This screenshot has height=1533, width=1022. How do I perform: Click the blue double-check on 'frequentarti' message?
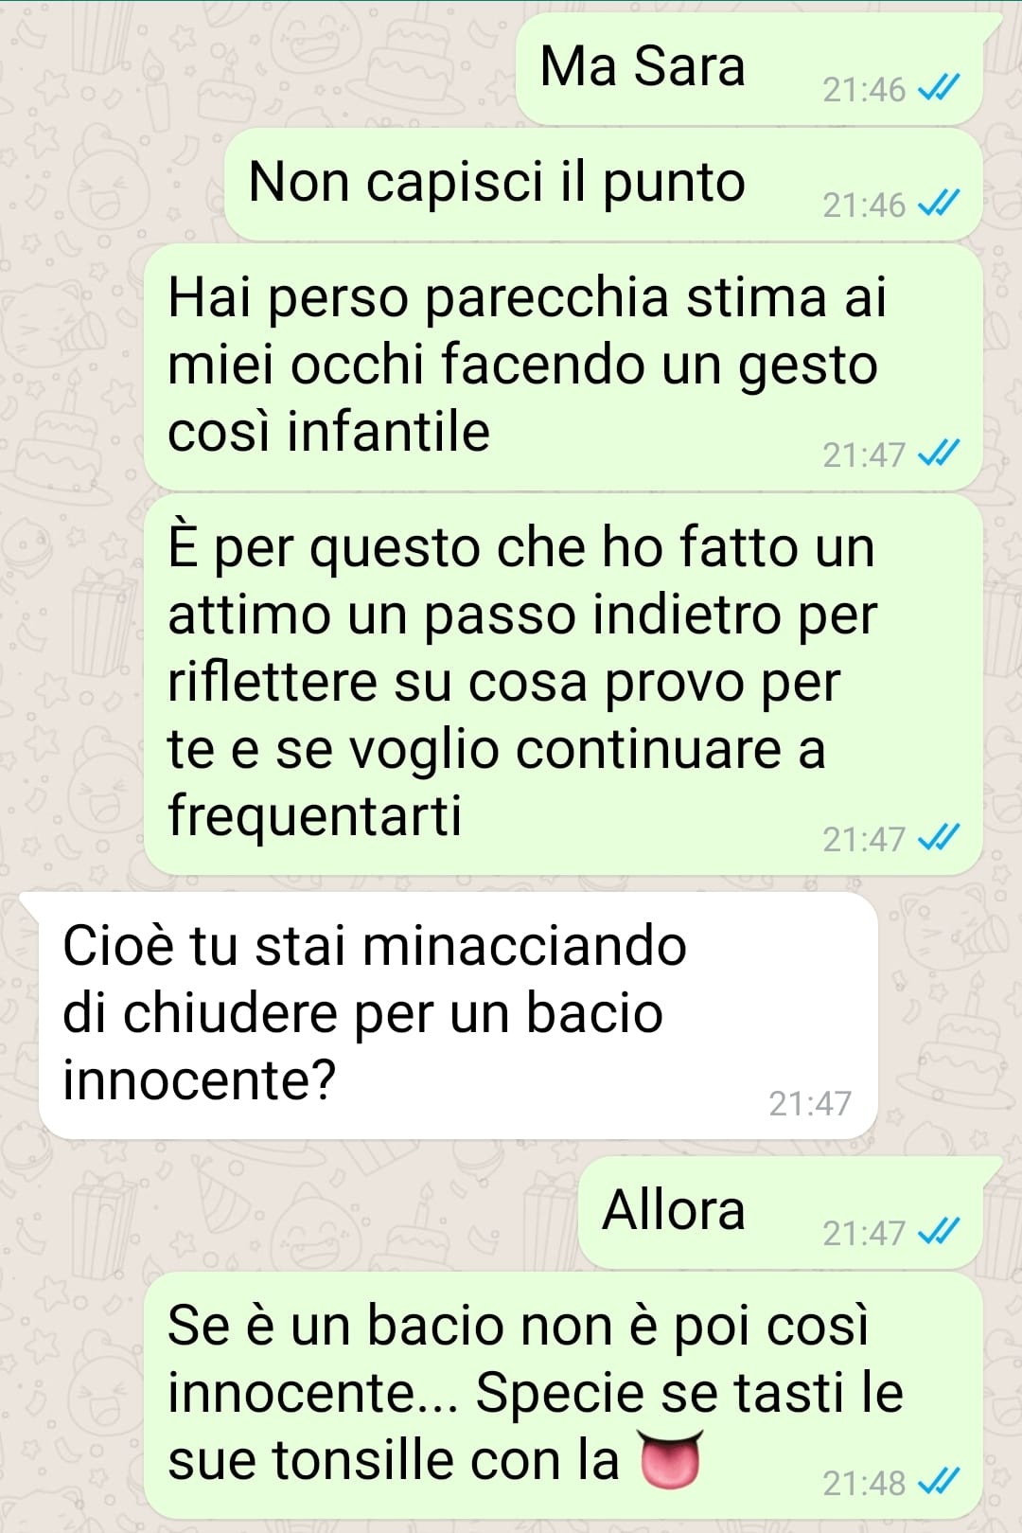(940, 838)
